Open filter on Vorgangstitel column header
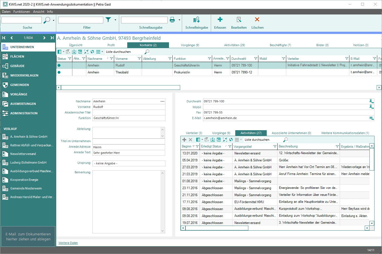Image resolution: width=382 pixels, height=254 pixels. tap(275, 146)
